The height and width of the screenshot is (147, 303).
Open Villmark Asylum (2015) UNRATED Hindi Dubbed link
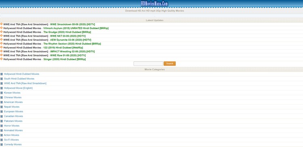tap(76, 28)
